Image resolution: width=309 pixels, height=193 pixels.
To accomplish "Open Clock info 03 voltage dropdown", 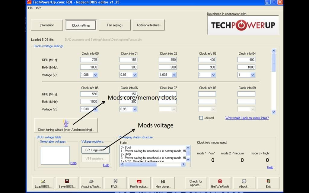I will pyautogui.click(x=213, y=75).
